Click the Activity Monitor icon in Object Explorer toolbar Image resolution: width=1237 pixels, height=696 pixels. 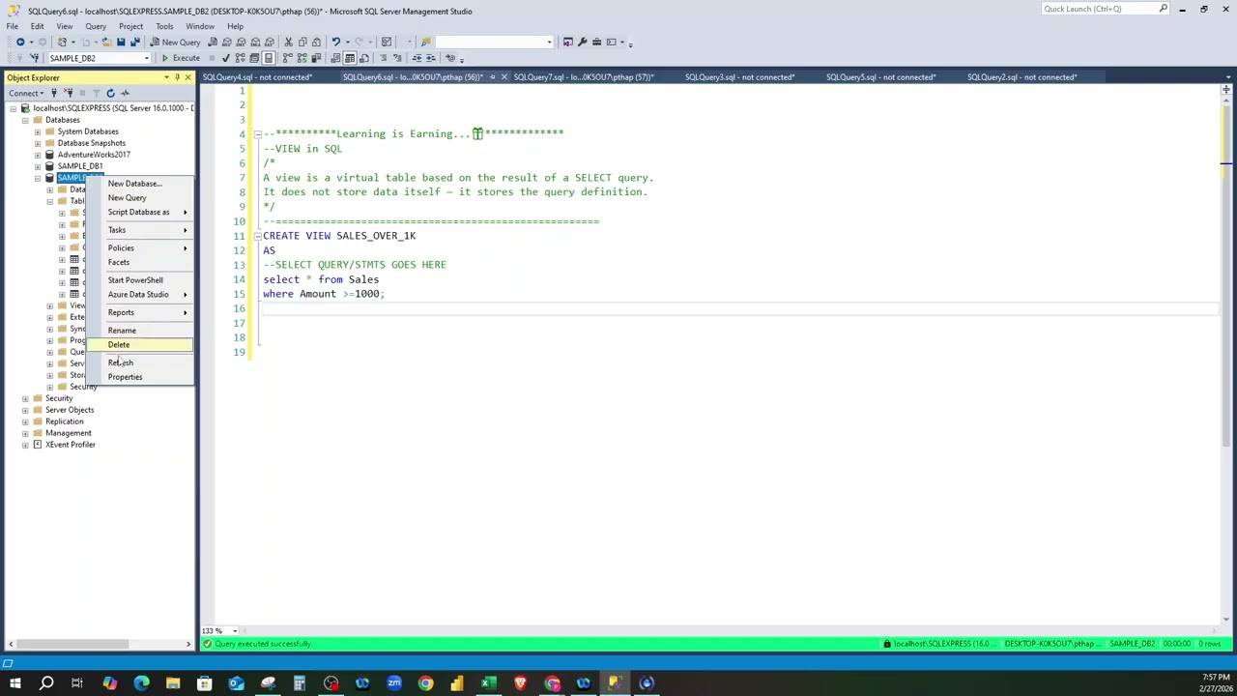(125, 93)
